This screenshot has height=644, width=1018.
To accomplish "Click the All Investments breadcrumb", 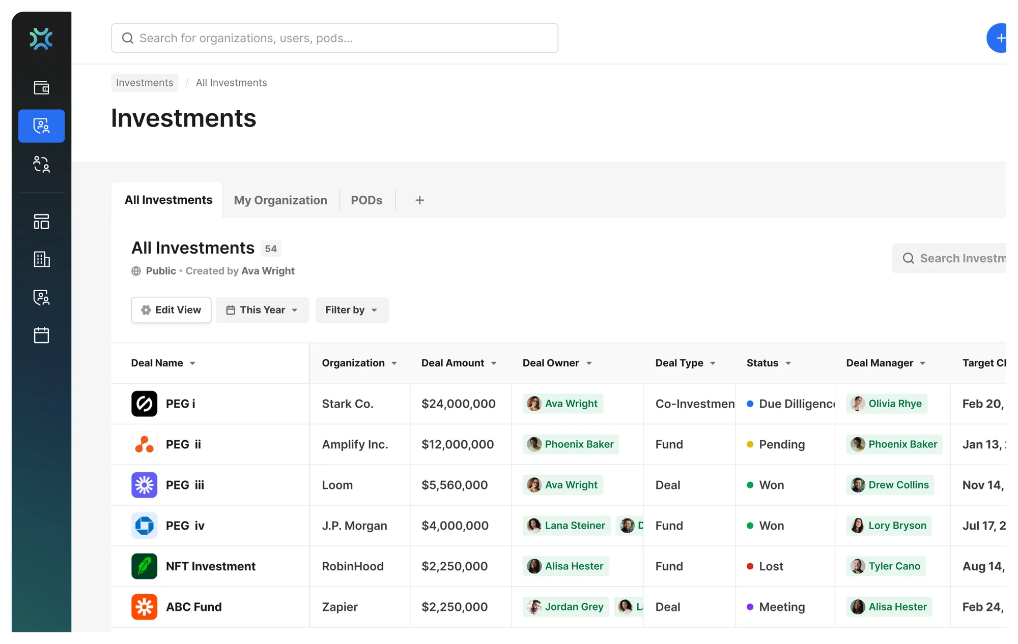I will (231, 83).
